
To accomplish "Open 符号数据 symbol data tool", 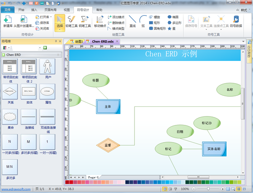I will pyautogui.click(x=236, y=22).
